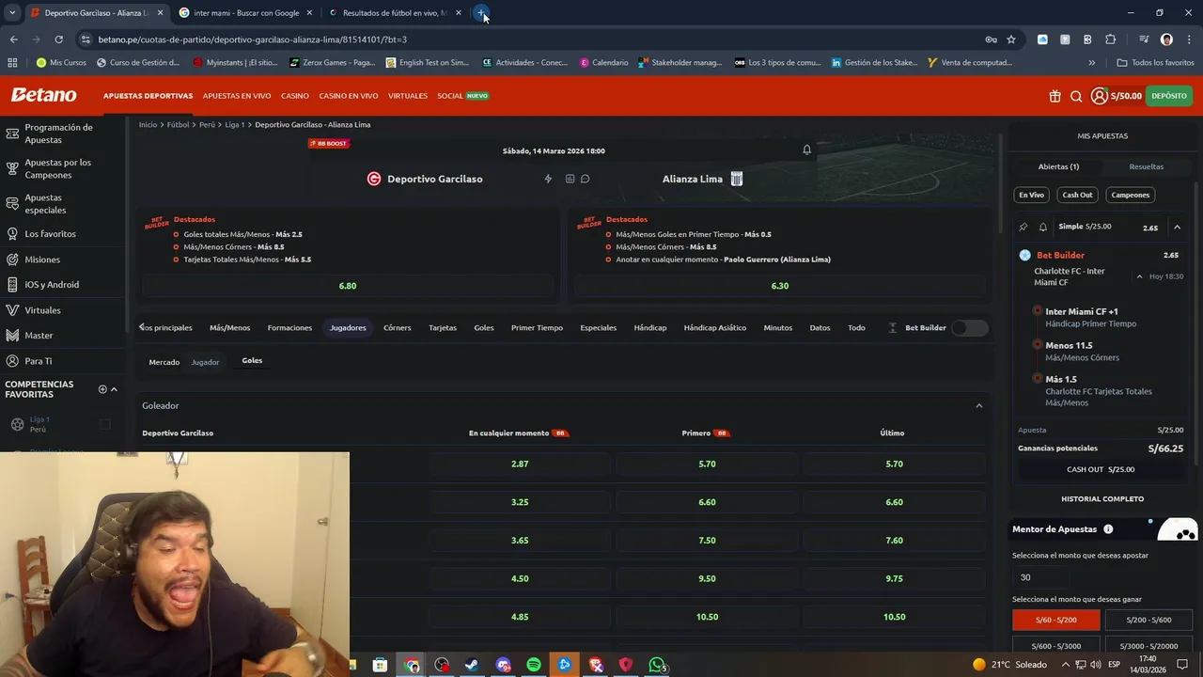This screenshot has height=677, width=1203.
Task: Open the match stats icon
Action: (x=570, y=179)
